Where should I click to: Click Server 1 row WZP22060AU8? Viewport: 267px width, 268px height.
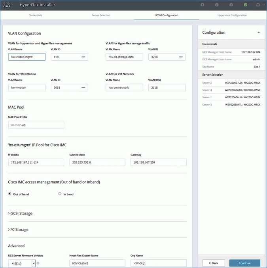pyautogui.click(x=231, y=98)
